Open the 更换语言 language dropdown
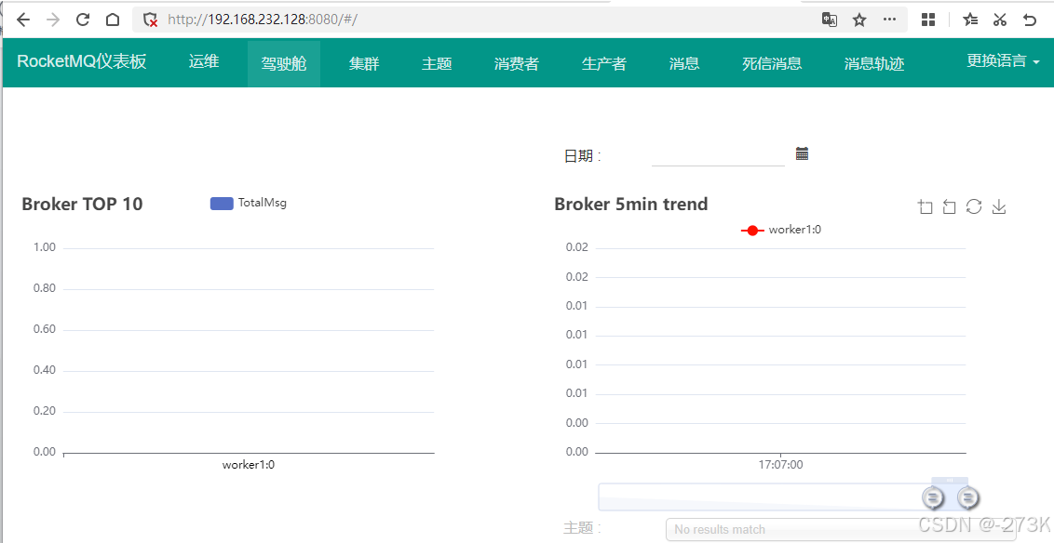1054x543 pixels. pos(1003,61)
